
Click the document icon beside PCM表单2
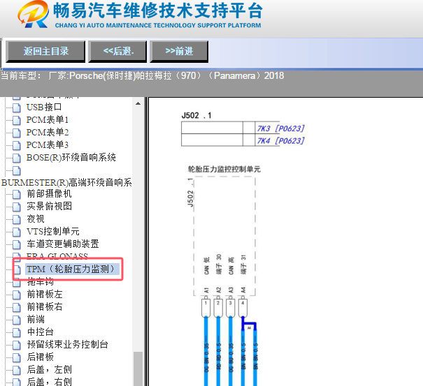(x=17, y=133)
